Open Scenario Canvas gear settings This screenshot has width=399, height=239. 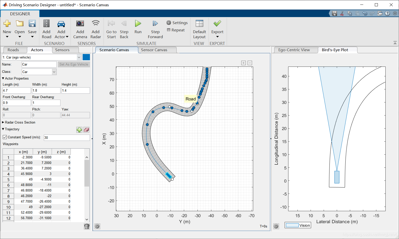click(97, 226)
